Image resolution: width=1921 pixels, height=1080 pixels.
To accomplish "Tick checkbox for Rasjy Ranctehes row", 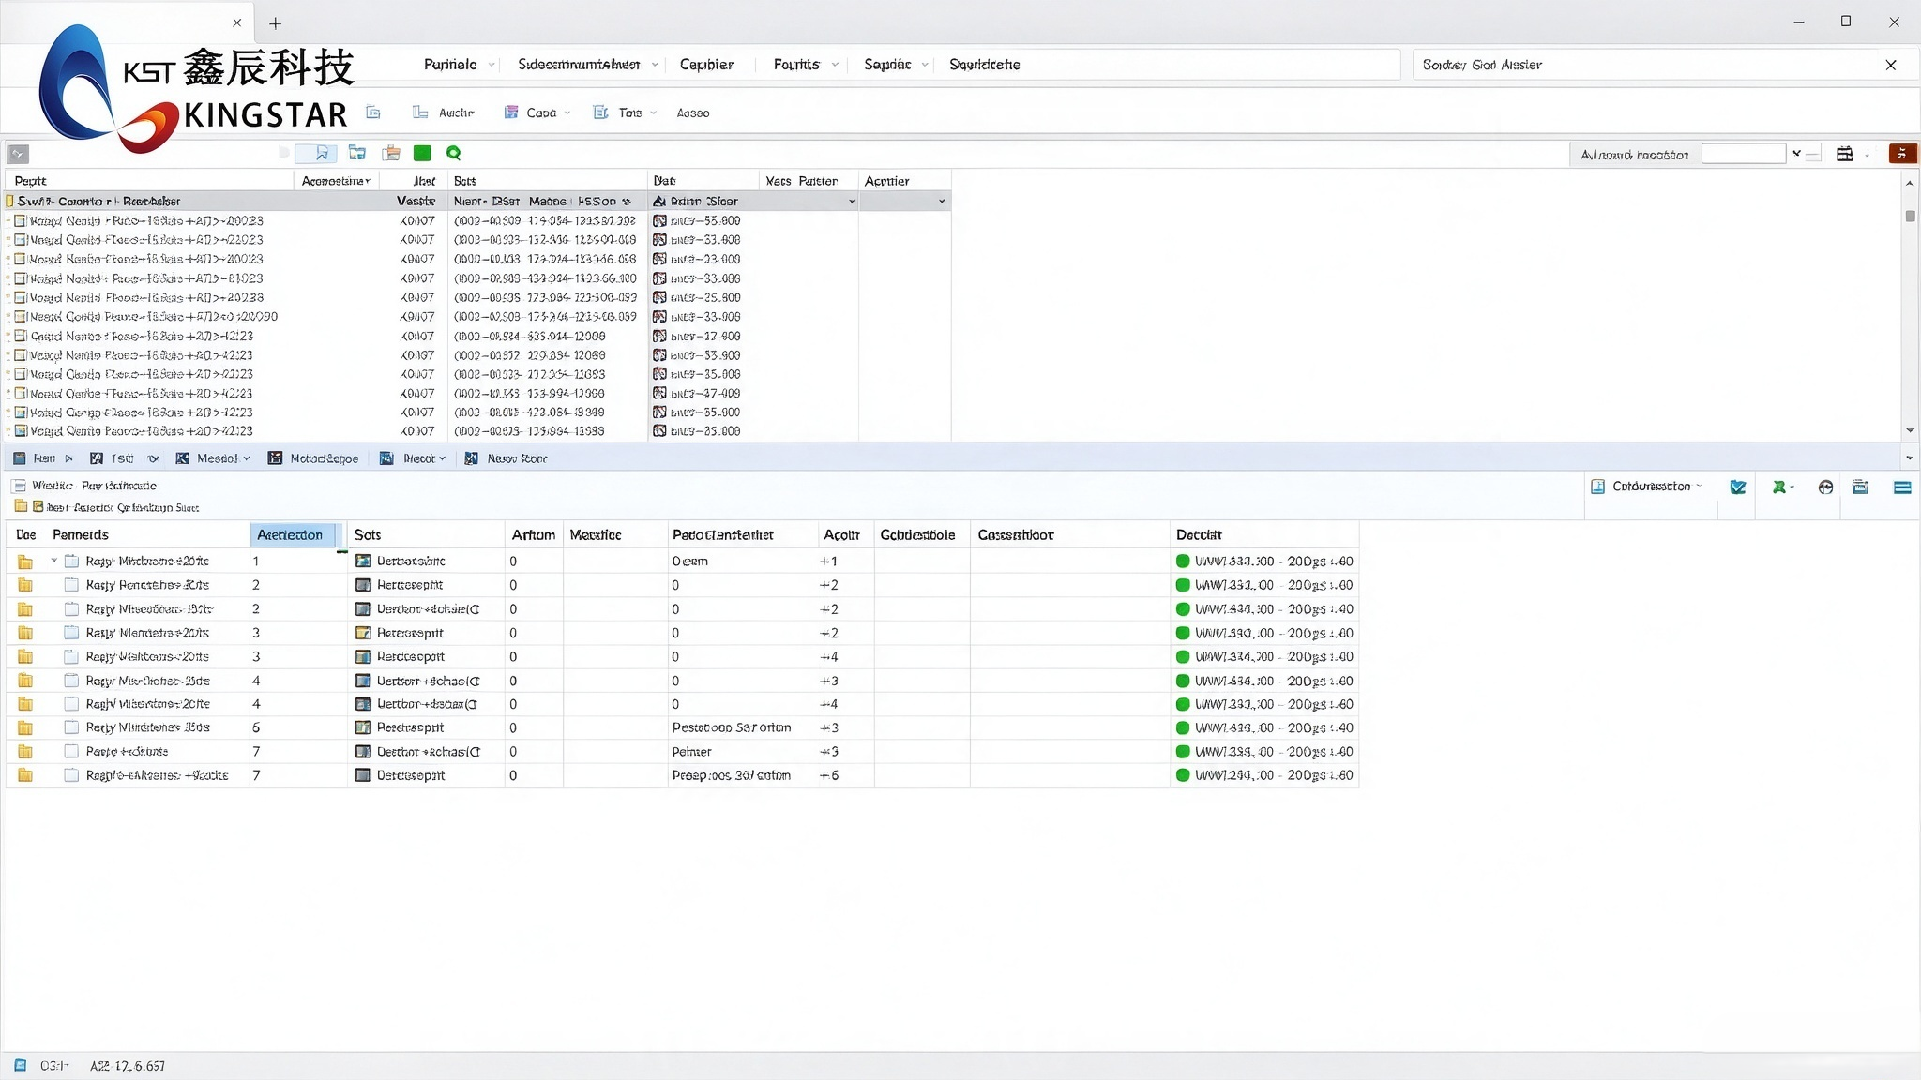I will point(71,584).
